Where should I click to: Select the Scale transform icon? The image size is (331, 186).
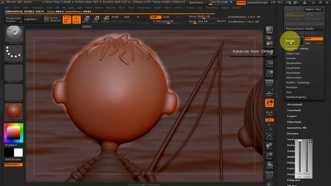[x=96, y=20]
